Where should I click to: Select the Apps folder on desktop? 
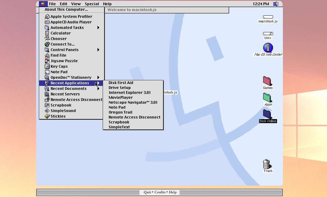pyautogui.click(x=267, y=98)
